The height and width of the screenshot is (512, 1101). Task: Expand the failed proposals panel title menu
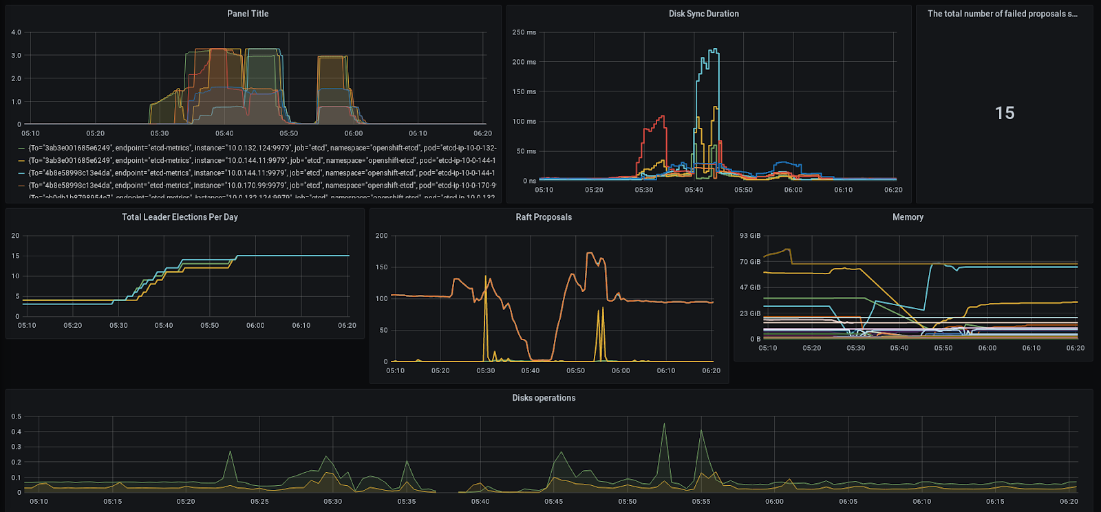pos(1002,14)
